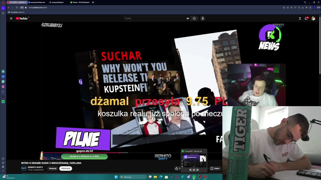Pause Spotify from the taskbar preview
The width and height of the screenshot is (321, 180).
pos(194,170)
